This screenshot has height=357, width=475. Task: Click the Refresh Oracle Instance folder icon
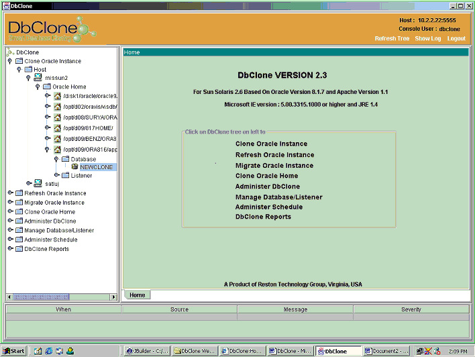click(19, 193)
